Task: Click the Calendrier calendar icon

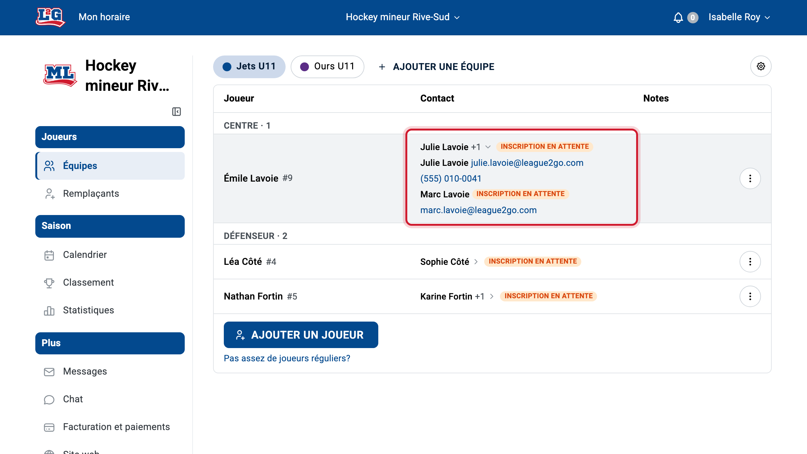Action: pos(49,255)
